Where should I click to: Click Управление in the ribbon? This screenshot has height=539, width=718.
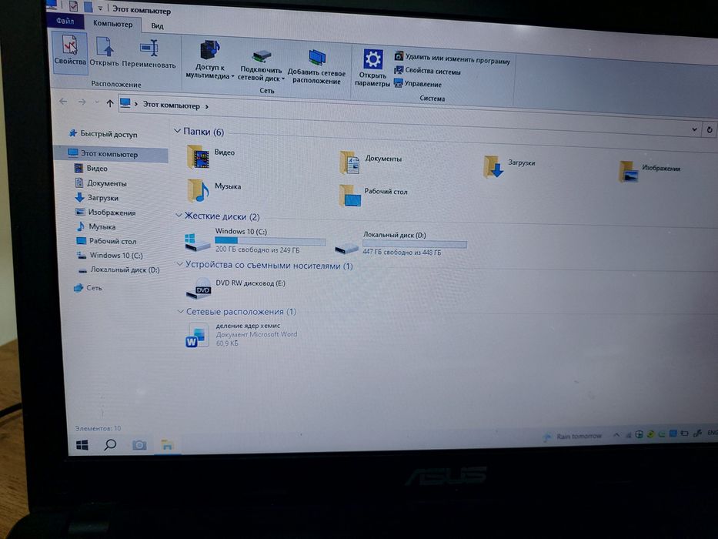coord(418,84)
